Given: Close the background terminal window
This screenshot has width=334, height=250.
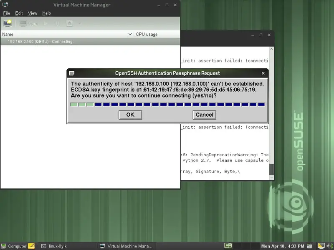Looking at the screenshot, I should pos(269,35).
